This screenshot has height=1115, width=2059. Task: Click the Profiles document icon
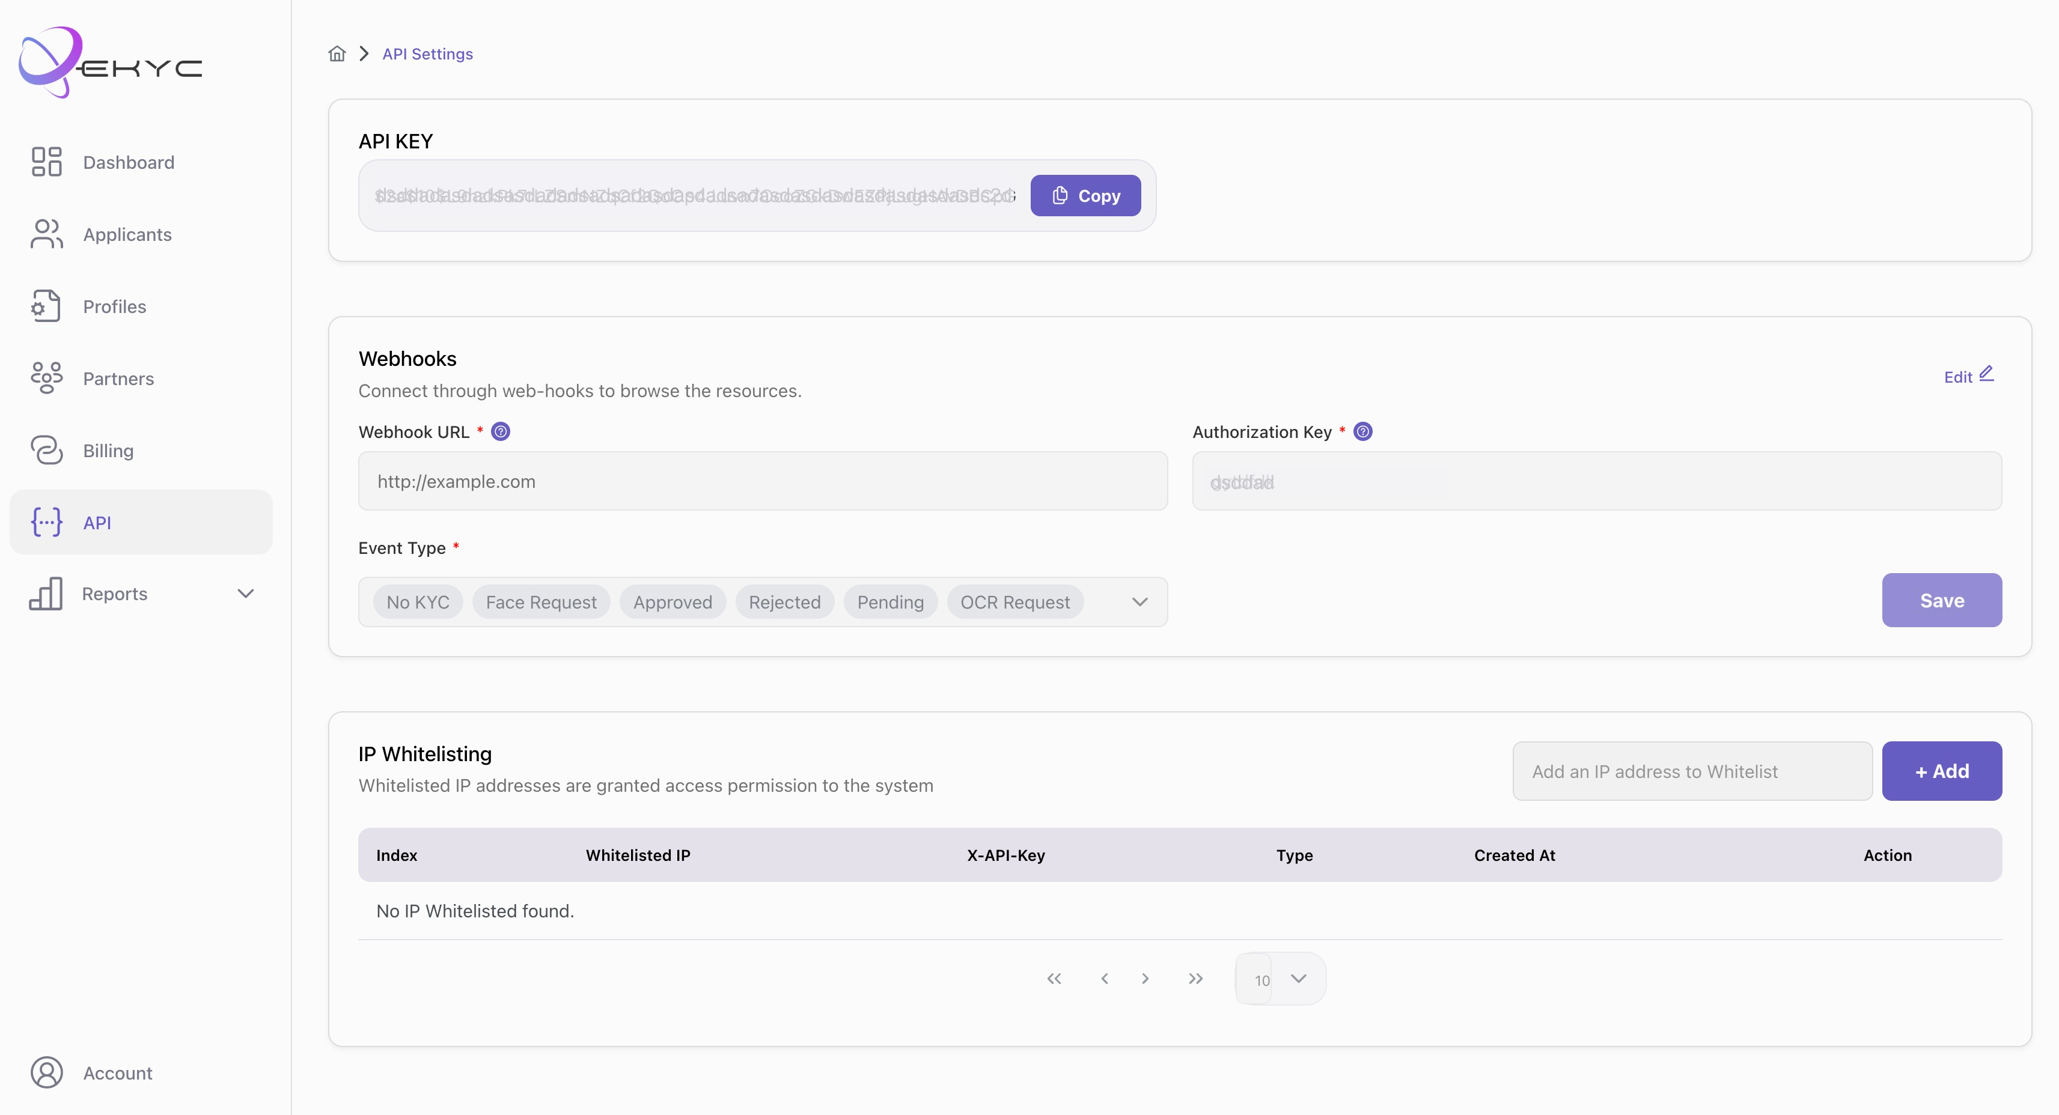46,306
